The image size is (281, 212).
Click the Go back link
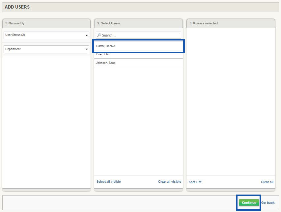point(268,203)
